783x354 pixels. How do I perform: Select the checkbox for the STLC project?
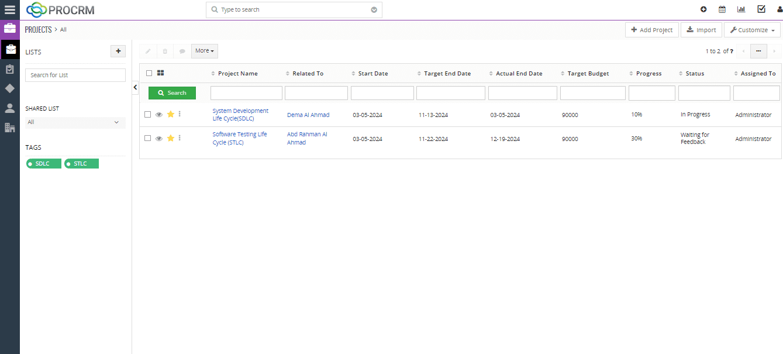pos(148,138)
